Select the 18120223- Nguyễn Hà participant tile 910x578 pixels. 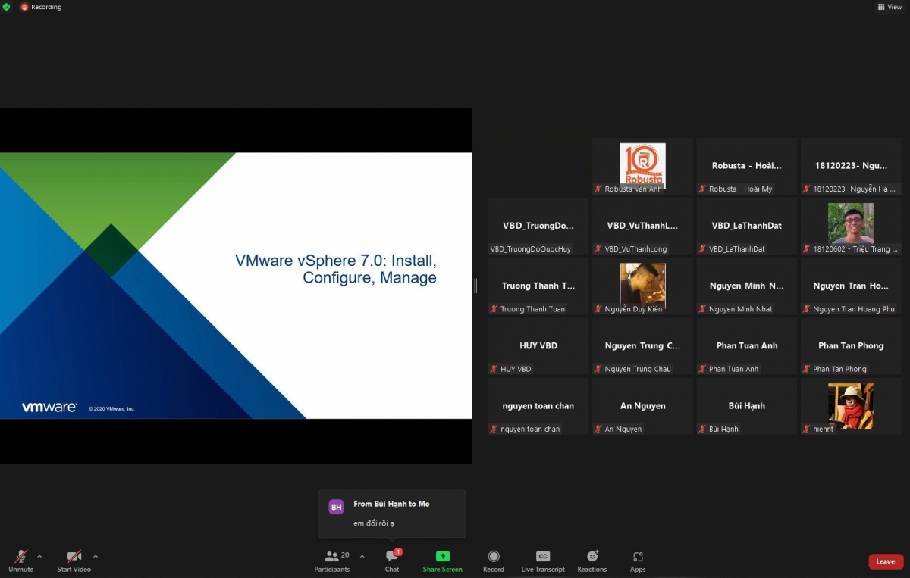[851, 166]
